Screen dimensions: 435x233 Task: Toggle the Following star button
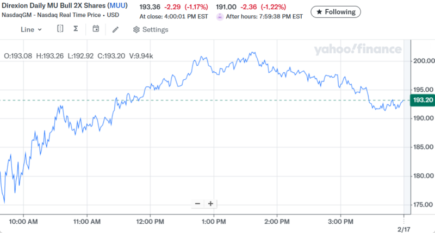[335, 11]
